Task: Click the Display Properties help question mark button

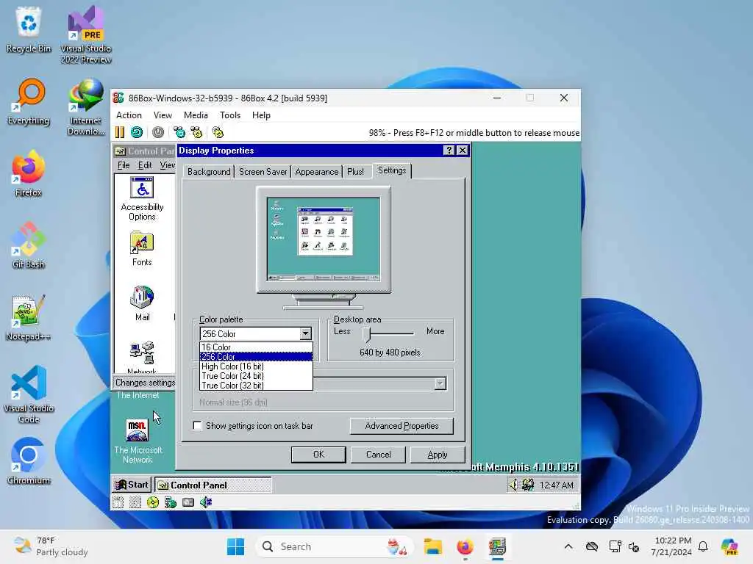Action: [449, 150]
